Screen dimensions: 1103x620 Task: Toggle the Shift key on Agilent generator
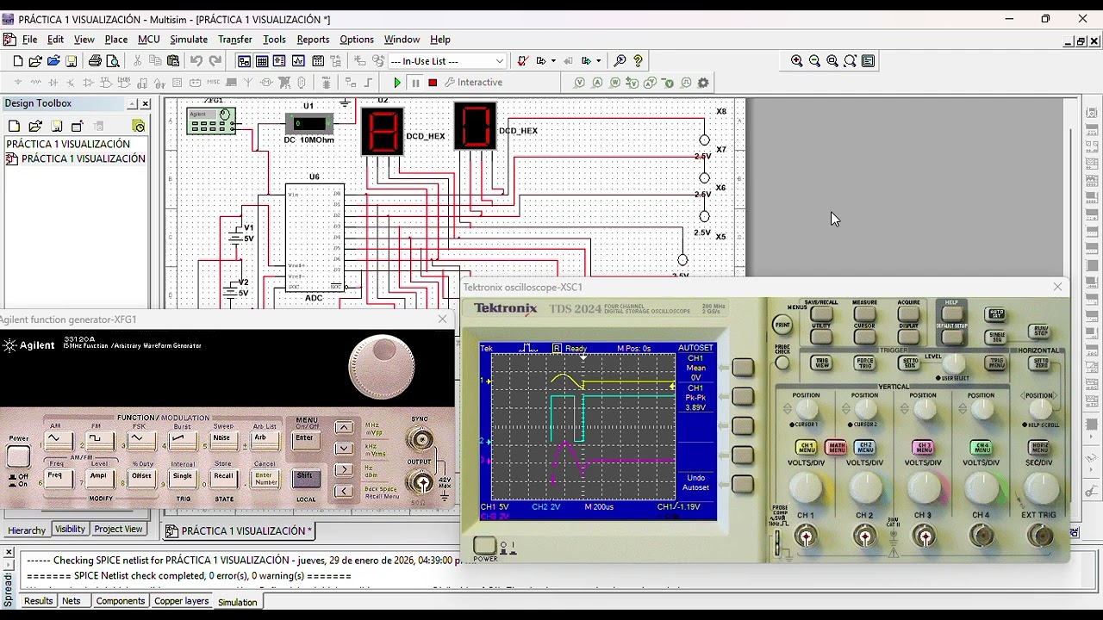(305, 477)
